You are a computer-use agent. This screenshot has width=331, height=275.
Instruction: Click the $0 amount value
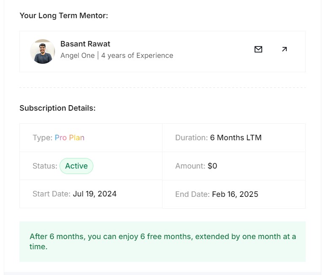(x=212, y=166)
